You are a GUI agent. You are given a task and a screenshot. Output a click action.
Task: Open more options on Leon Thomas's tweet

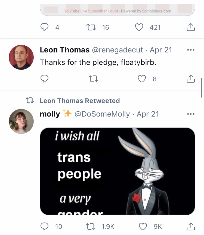coord(191,50)
